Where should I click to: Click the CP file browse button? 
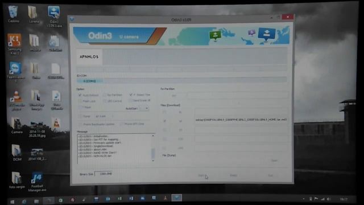click(180, 130)
